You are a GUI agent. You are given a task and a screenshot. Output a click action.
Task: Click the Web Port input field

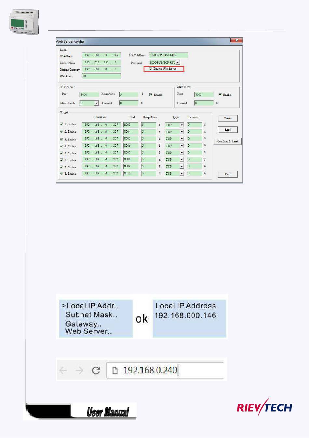[x=101, y=76]
